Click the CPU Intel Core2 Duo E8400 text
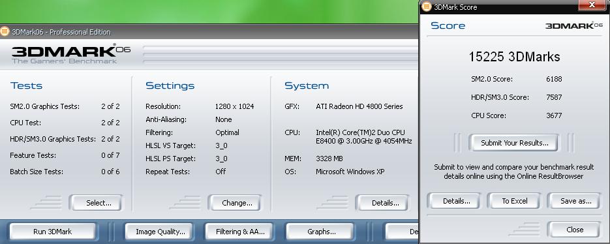 coord(364,136)
